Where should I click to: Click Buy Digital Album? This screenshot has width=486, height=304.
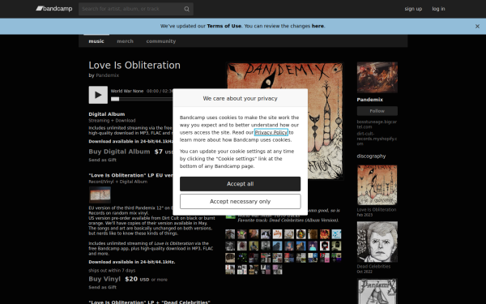[119, 152]
